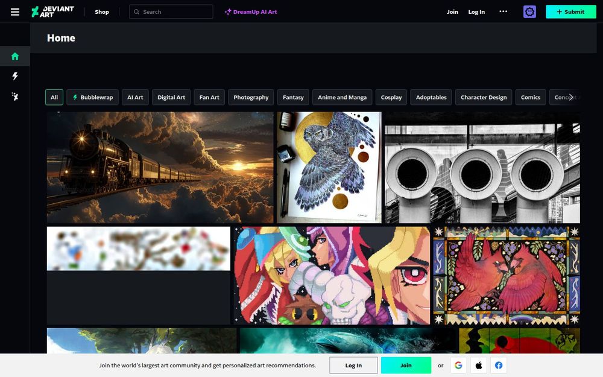603x377 pixels.
Task: Click Join in the top bar
Action: (452, 12)
